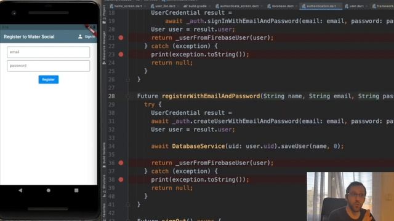This screenshot has height=221, width=394.
Task: Toggle breakpoint on line 38
Action: pyautogui.click(x=121, y=180)
